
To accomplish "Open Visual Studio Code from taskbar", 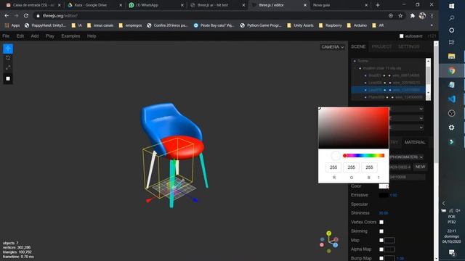I will (x=451, y=99).
